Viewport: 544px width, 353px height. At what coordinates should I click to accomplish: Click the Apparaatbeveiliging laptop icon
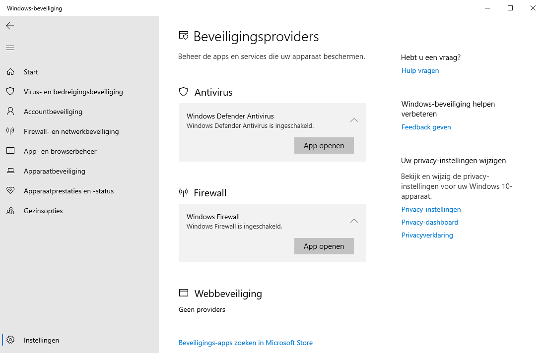click(x=10, y=171)
